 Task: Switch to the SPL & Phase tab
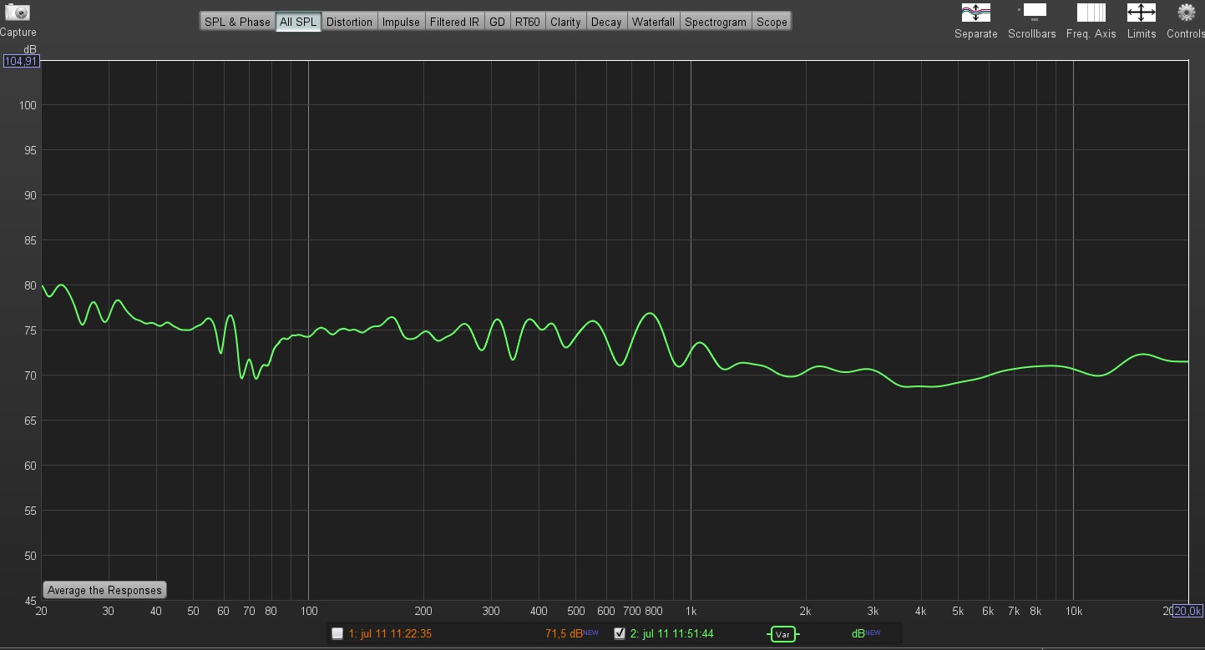pyautogui.click(x=237, y=22)
